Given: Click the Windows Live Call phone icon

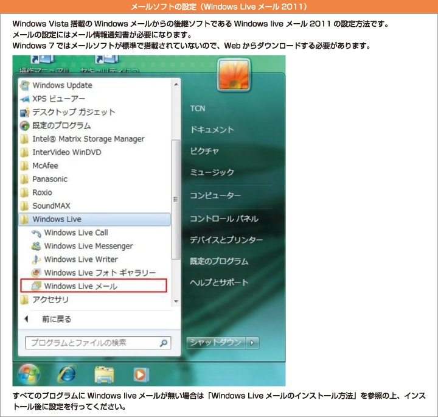Looking at the screenshot, I should pyautogui.click(x=36, y=233).
